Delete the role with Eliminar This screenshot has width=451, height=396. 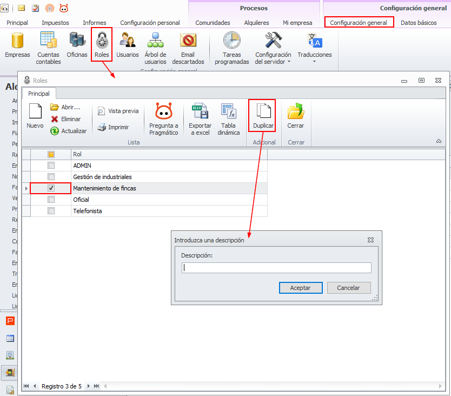pos(66,119)
